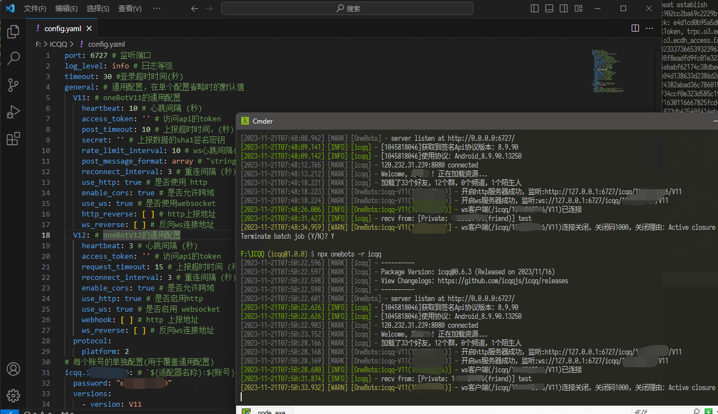Click the 'V11:' key on line 5
Viewport: 718px width, 414px height.
tap(81, 97)
